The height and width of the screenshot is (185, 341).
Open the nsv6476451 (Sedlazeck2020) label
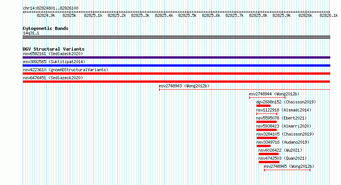pyautogui.click(x=53, y=78)
